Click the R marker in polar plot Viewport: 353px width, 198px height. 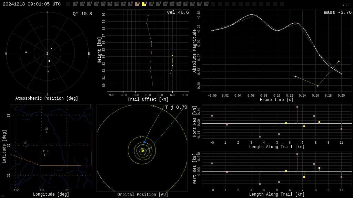49,61
